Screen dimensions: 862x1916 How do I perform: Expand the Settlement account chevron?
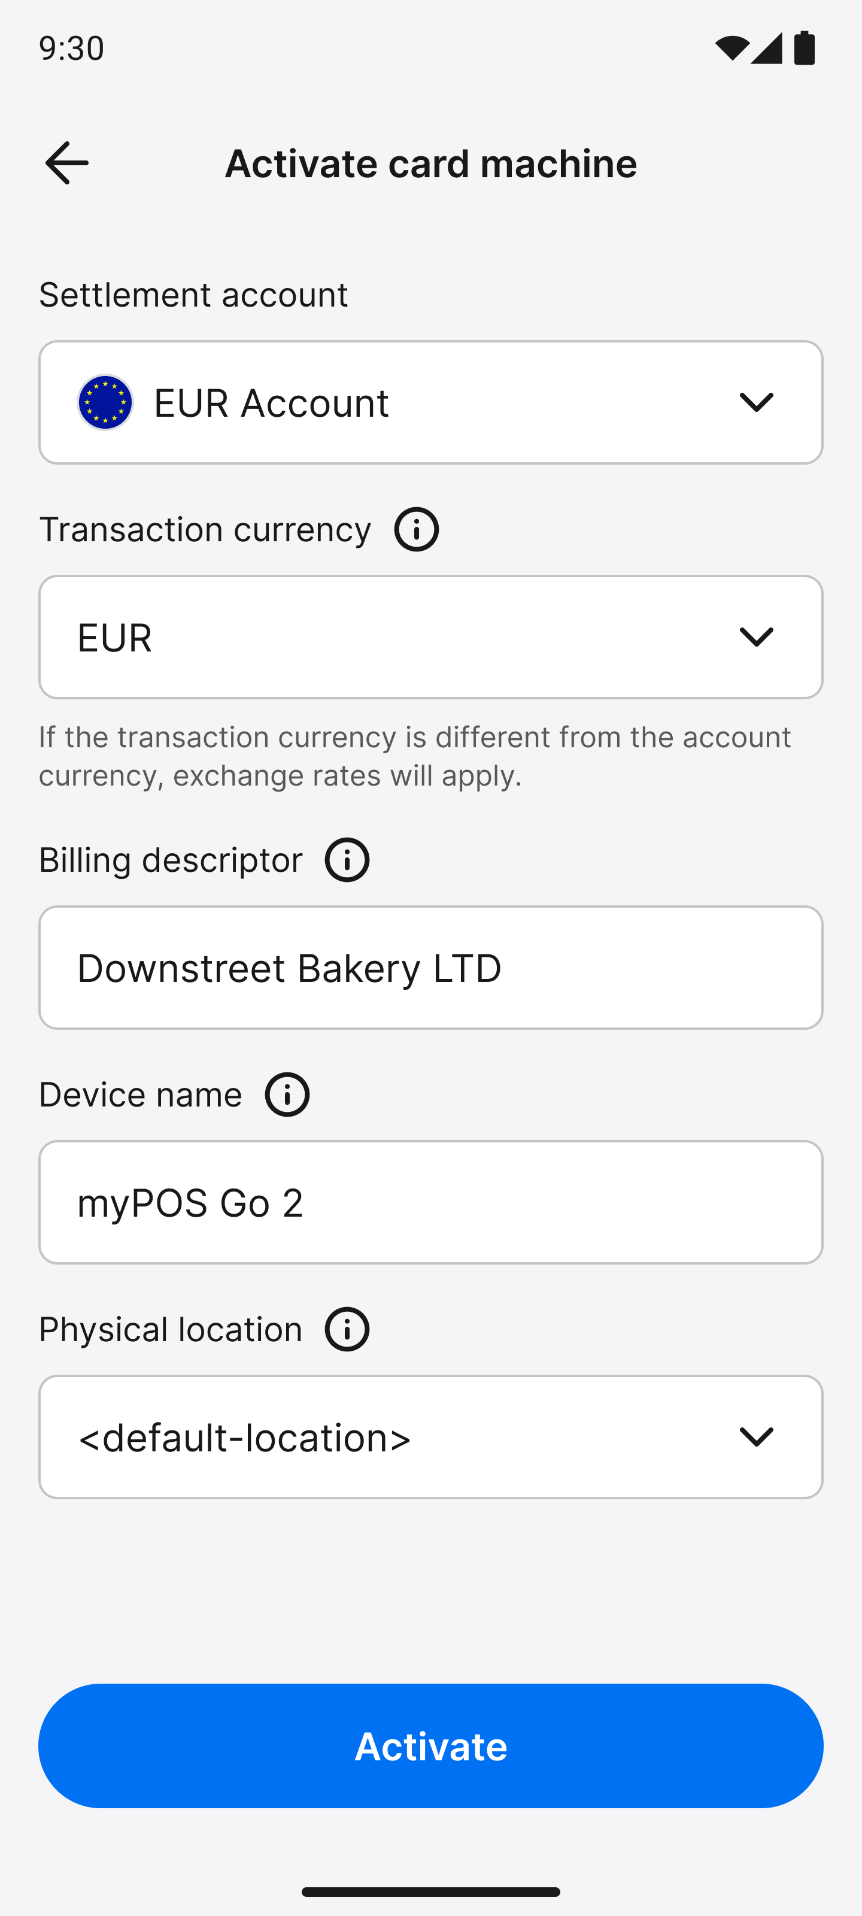757,402
